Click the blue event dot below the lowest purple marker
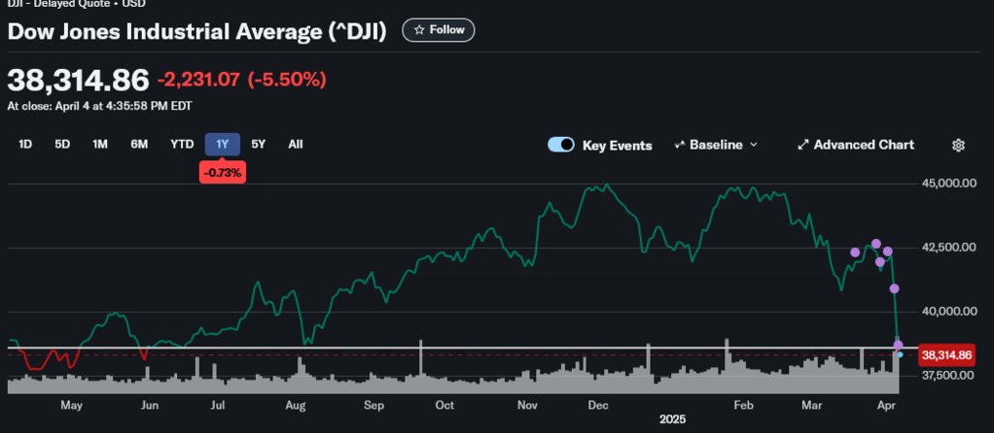 pyautogui.click(x=901, y=354)
